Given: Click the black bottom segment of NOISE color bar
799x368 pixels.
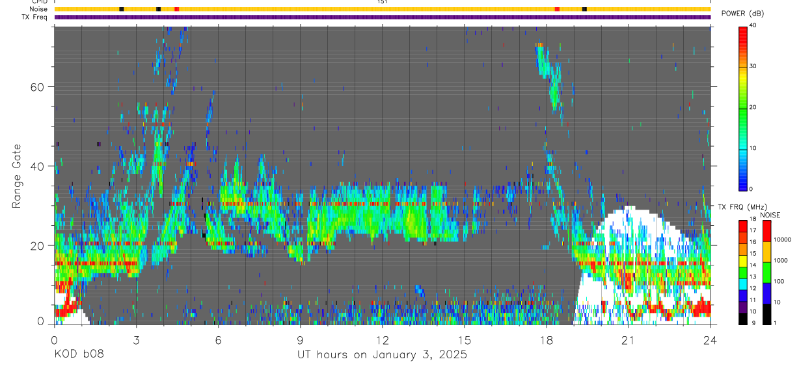Looking at the screenshot, I should (766, 314).
